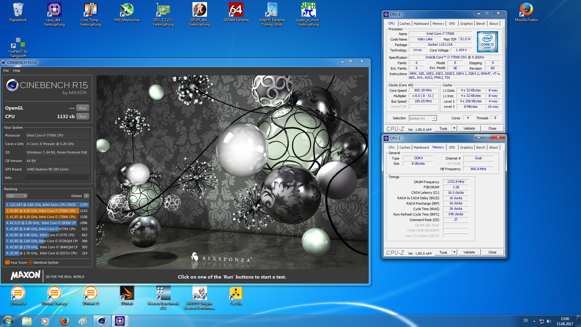Open media player taskbar icon
This screenshot has height=327, width=581.
[45, 321]
